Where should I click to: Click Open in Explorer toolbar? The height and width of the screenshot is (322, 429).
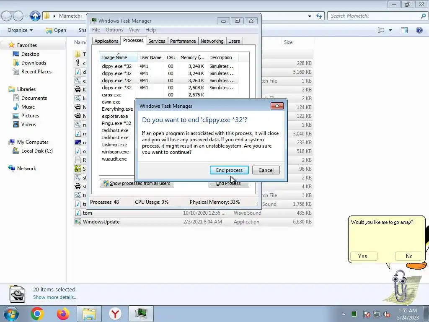click(56, 30)
